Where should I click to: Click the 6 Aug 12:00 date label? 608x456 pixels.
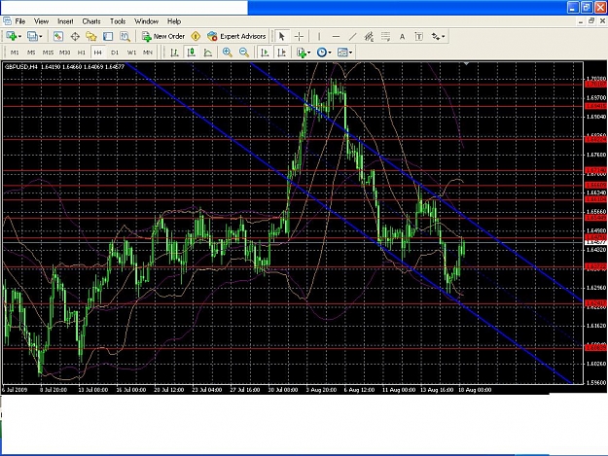(x=359, y=389)
